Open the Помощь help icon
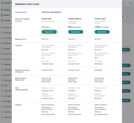Screen dimensions: 134x123 coord(2,20)
